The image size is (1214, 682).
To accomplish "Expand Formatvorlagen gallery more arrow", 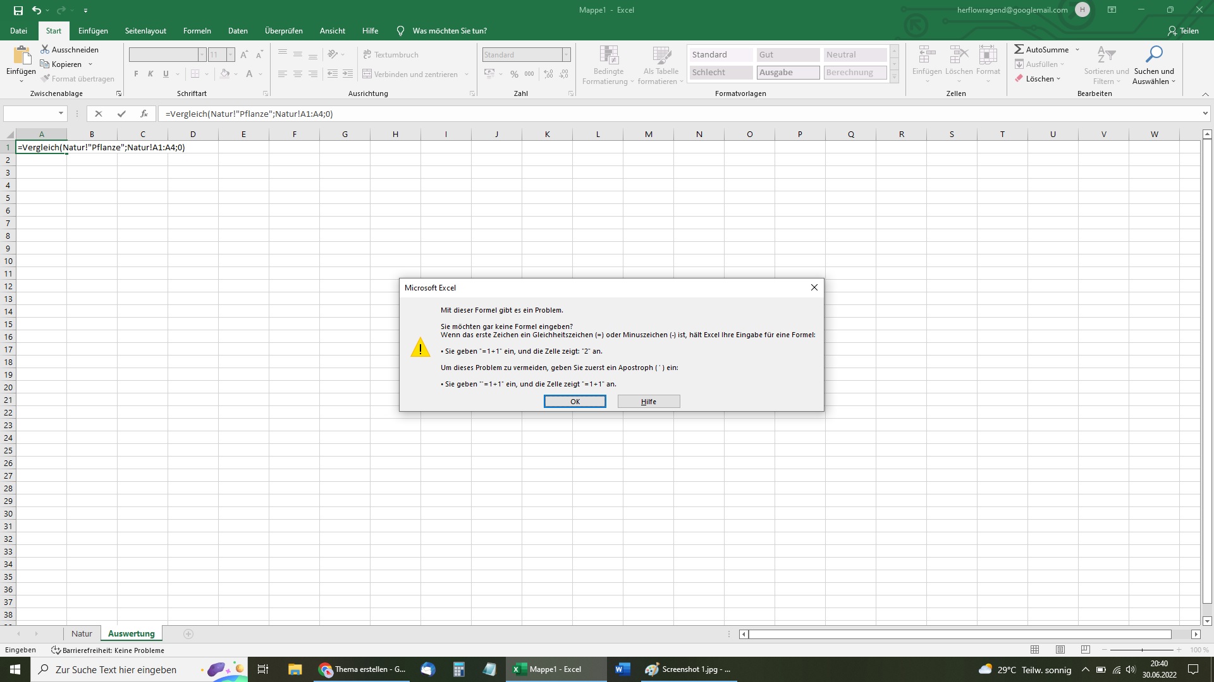I will point(895,76).
